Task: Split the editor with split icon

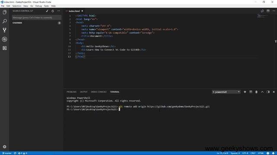Action: tap(268, 11)
